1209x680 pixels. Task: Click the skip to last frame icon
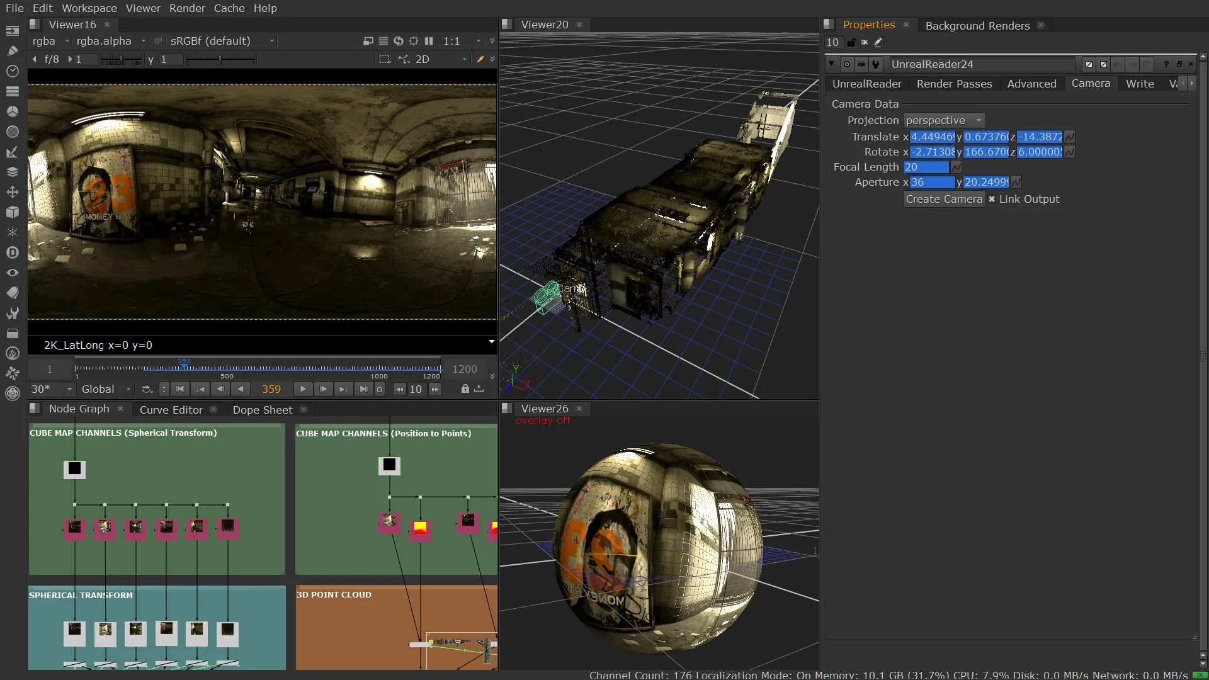point(363,389)
